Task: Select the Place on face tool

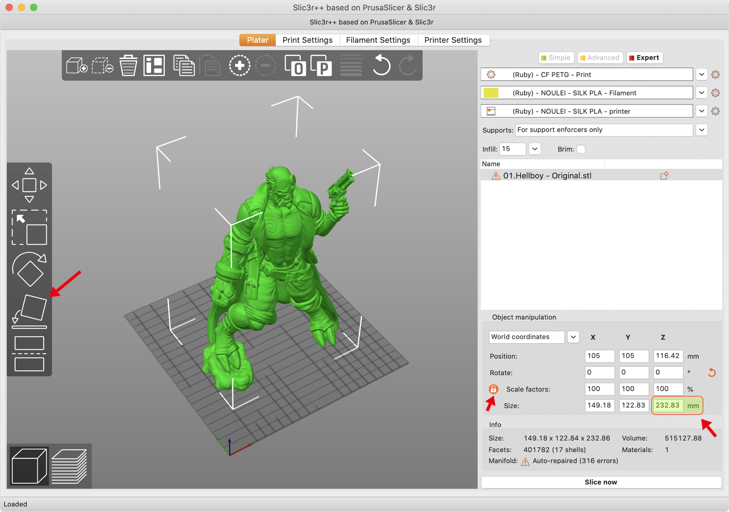Action: (29, 311)
